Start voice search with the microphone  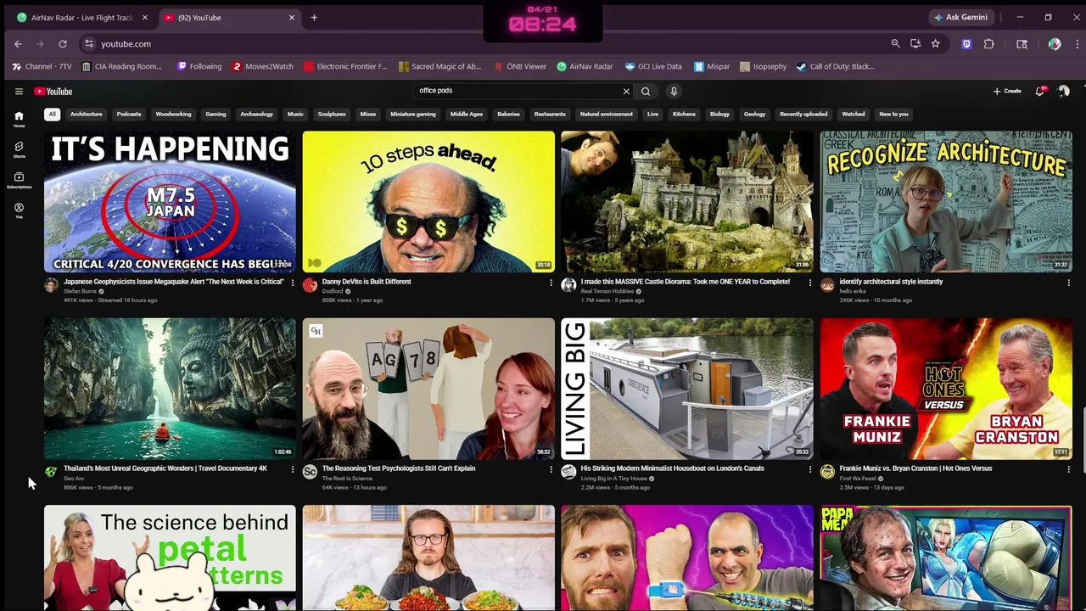(x=674, y=92)
